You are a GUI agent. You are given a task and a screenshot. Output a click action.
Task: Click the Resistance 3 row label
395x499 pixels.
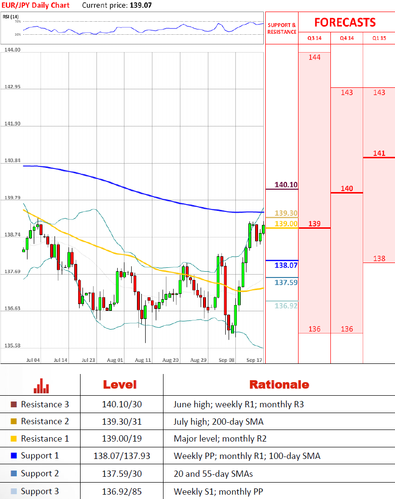point(45,404)
